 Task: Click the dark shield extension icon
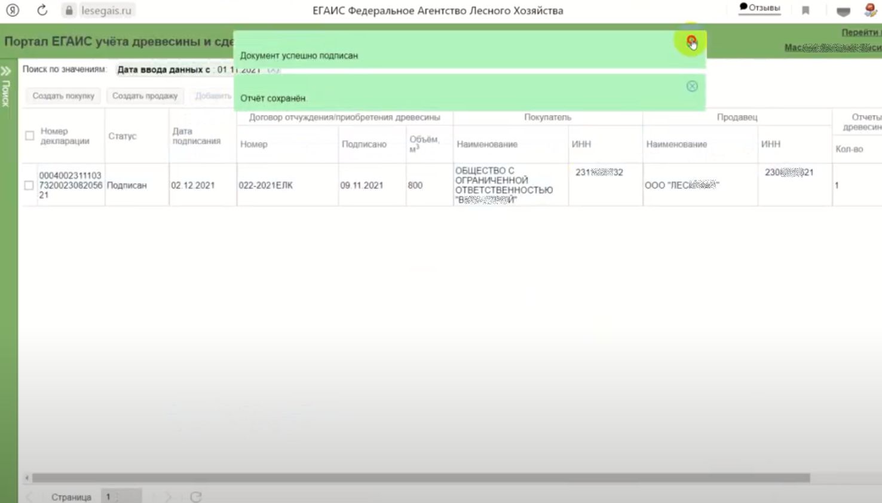coord(843,11)
